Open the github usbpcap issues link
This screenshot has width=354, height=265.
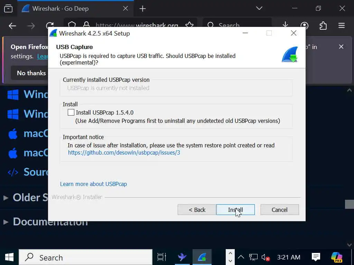(x=124, y=153)
